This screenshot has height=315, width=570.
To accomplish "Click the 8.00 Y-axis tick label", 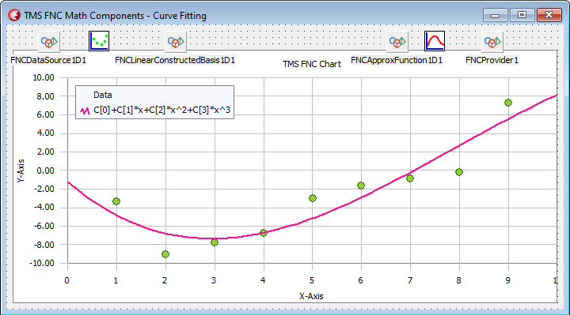I will point(45,96).
